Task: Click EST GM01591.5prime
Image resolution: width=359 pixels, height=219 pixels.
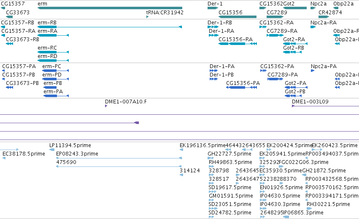Action: pyautogui.click(x=231, y=196)
